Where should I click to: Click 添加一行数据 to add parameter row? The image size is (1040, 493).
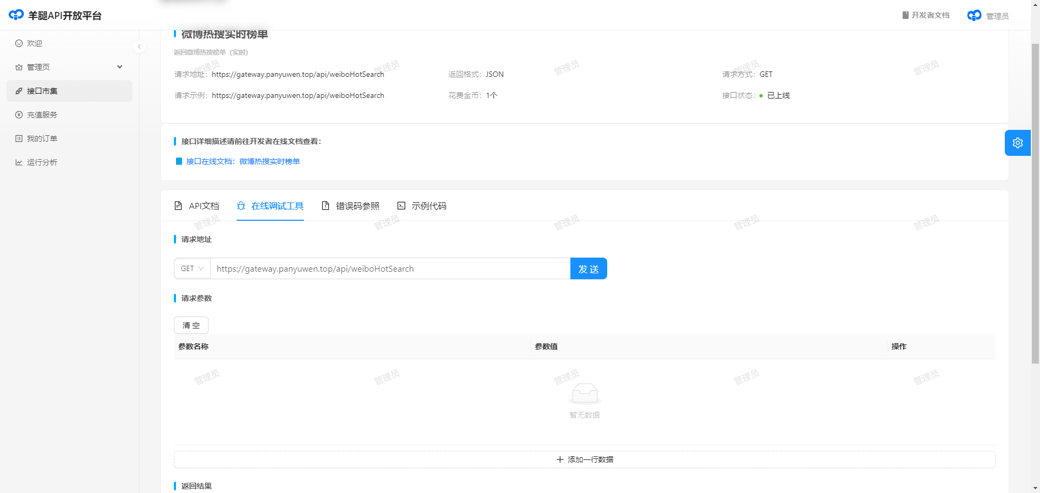pyautogui.click(x=584, y=459)
